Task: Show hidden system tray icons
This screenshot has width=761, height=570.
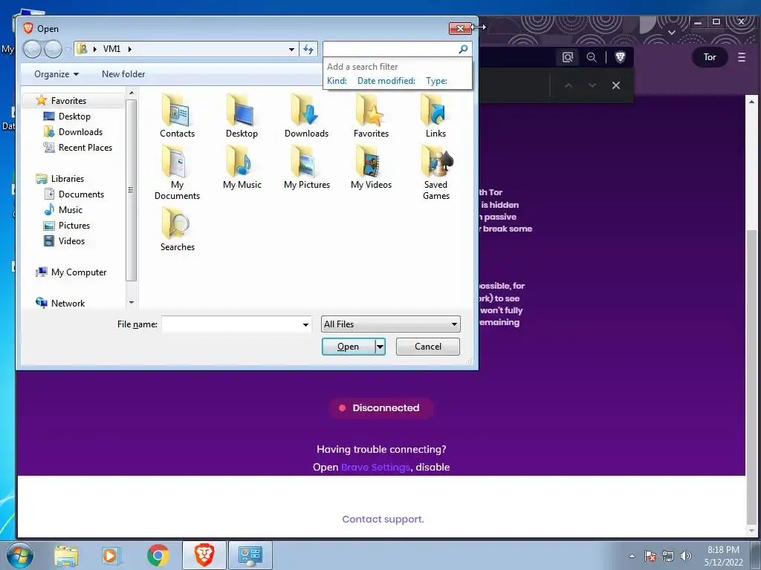Action: pos(632,556)
